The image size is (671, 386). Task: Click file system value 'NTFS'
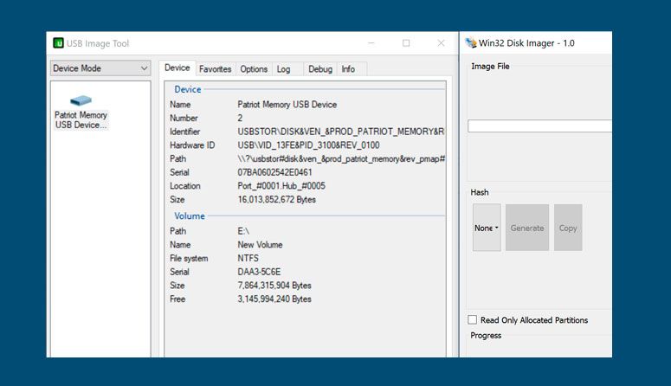[248, 259]
